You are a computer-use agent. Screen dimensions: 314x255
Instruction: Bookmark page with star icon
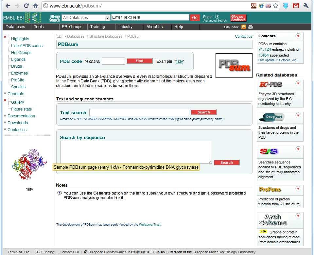pyautogui.click(x=275, y=6)
